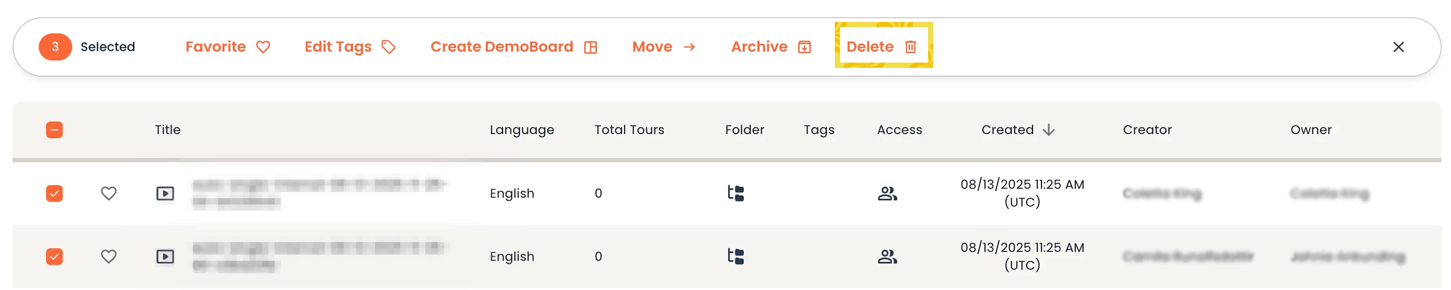Toggle the select-all checkbox in the table header
The width and height of the screenshot is (1451, 290).
point(54,130)
